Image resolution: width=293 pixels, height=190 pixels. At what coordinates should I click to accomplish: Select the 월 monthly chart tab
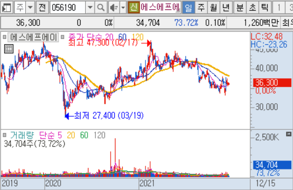pos(213,7)
